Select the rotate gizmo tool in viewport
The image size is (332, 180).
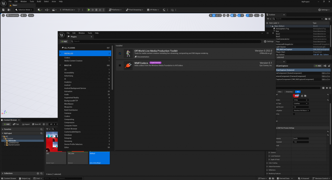[217, 16]
